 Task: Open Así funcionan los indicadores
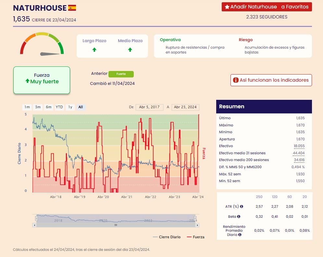tap(271, 80)
